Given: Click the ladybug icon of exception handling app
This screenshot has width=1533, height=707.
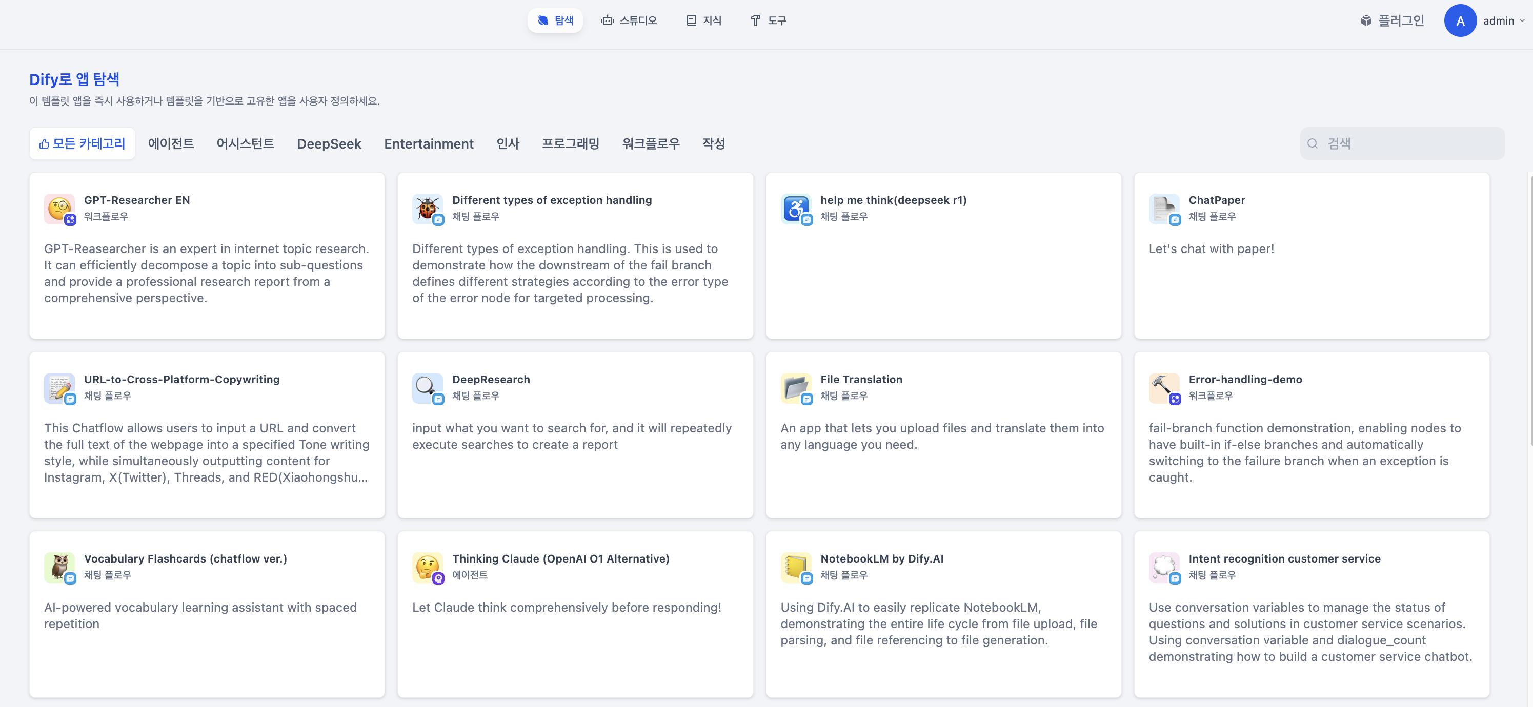Looking at the screenshot, I should point(427,209).
